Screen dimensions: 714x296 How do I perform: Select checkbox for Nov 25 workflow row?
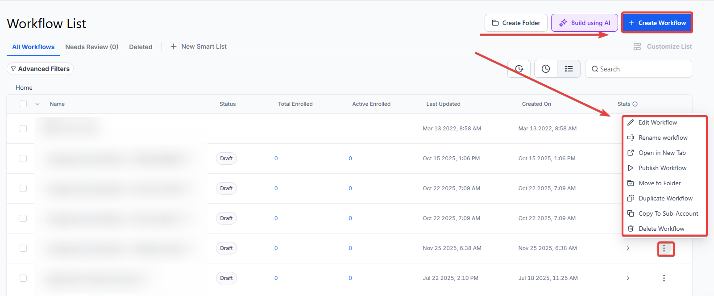point(23,248)
